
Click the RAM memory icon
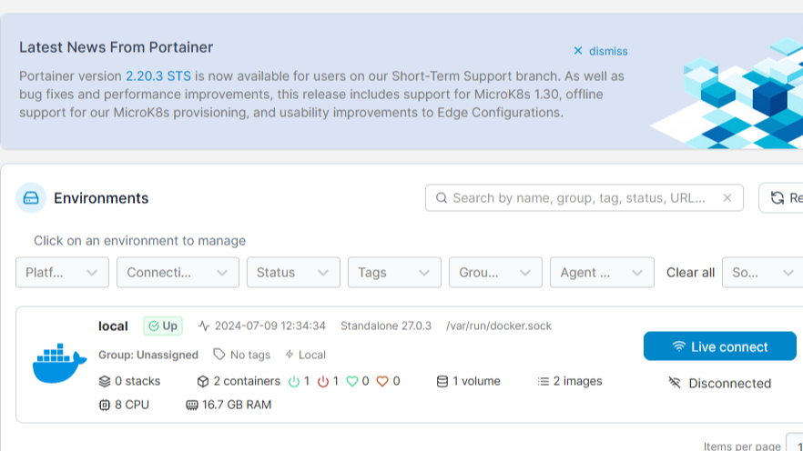(191, 405)
